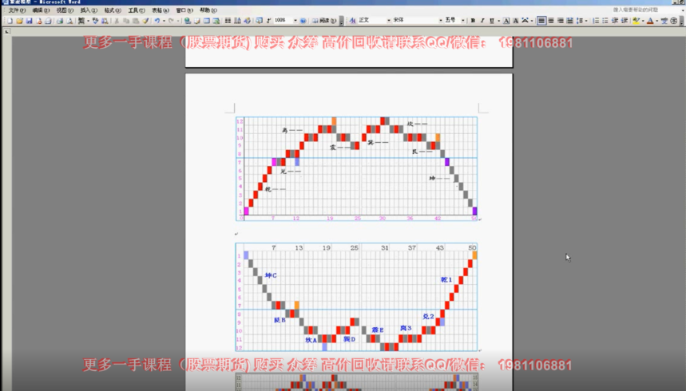Toggle Underline formatting
The width and height of the screenshot is (686, 391).
click(x=492, y=21)
